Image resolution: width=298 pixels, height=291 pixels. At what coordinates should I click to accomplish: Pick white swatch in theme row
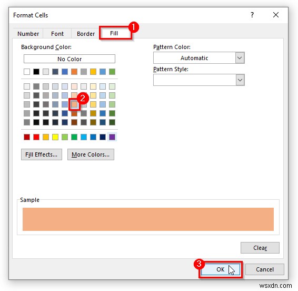[x=27, y=72]
